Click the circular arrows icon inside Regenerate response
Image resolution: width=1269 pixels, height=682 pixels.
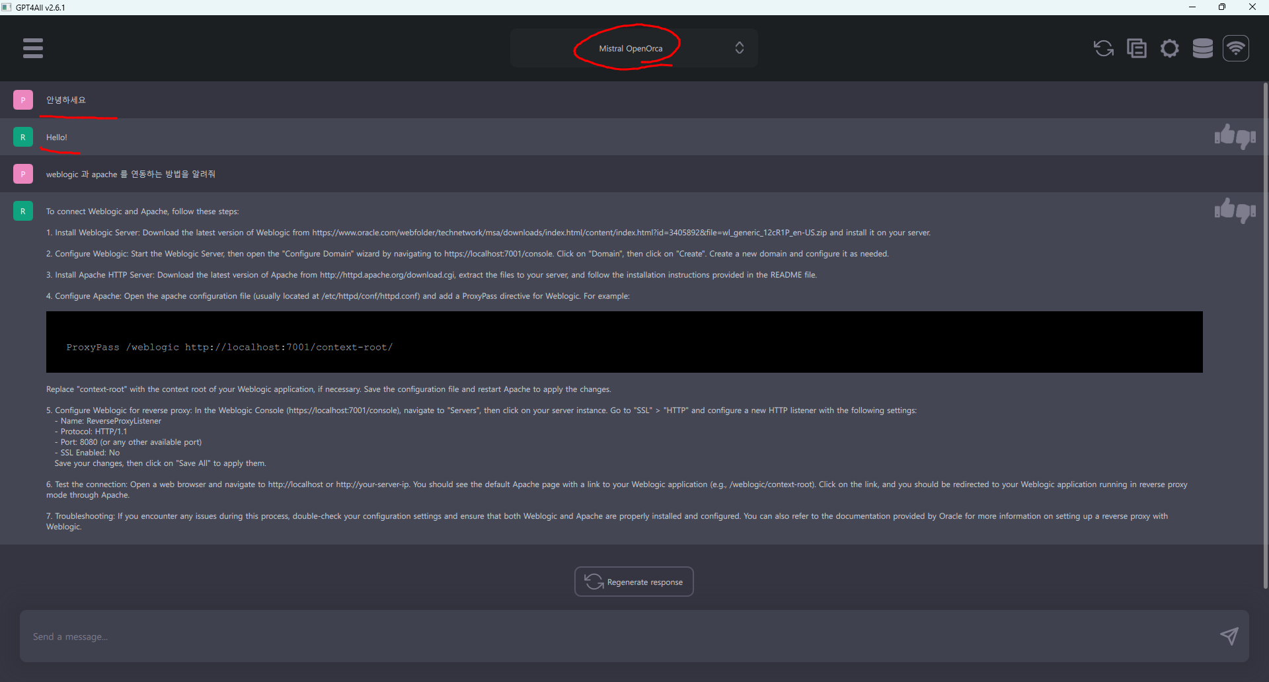pos(594,582)
